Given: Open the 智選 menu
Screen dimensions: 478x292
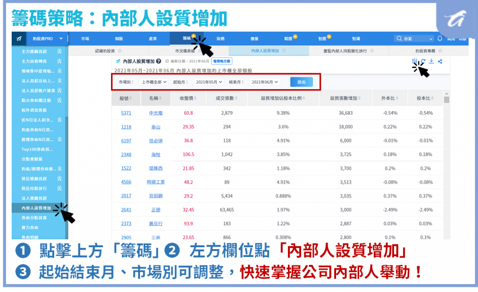Looking at the screenshot, I should pos(322,39).
